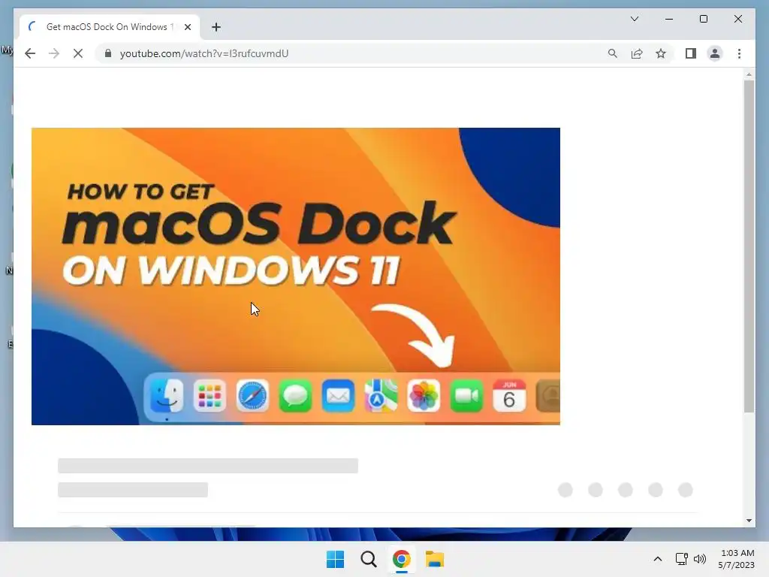The height and width of the screenshot is (577, 769).
Task: Open Chrome three-dot menu
Action: coord(739,53)
